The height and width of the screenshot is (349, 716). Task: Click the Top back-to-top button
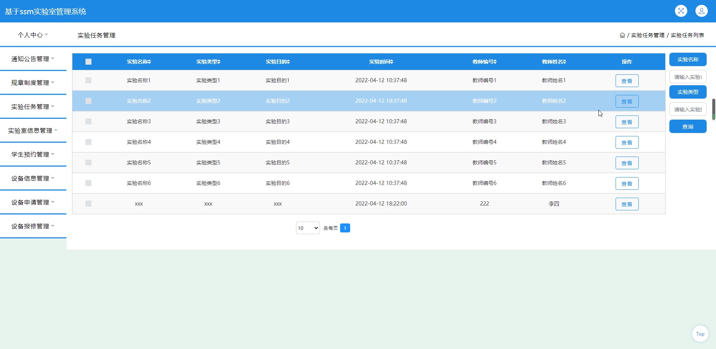700,334
